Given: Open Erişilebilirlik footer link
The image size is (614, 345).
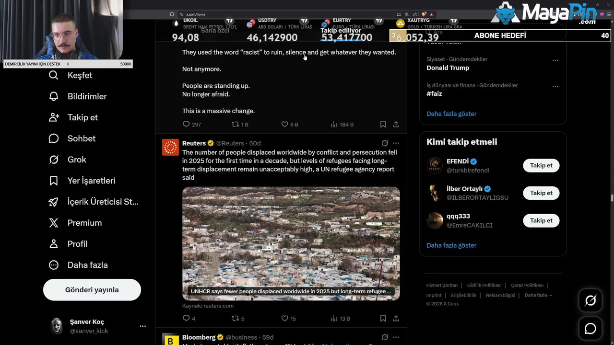Looking at the screenshot, I should (x=463, y=295).
